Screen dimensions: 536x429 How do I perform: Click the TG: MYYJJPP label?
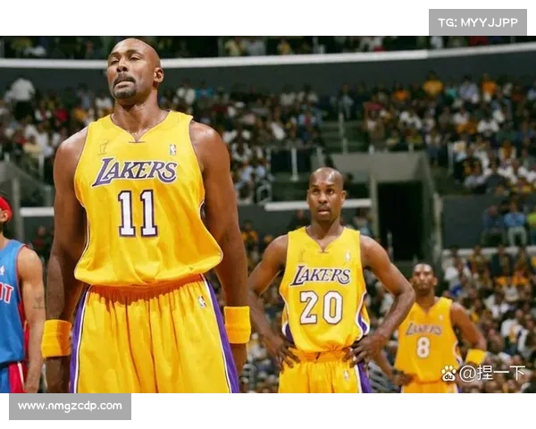(x=478, y=22)
